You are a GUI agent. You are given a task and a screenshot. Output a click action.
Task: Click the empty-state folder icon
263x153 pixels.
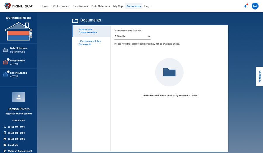(169, 72)
